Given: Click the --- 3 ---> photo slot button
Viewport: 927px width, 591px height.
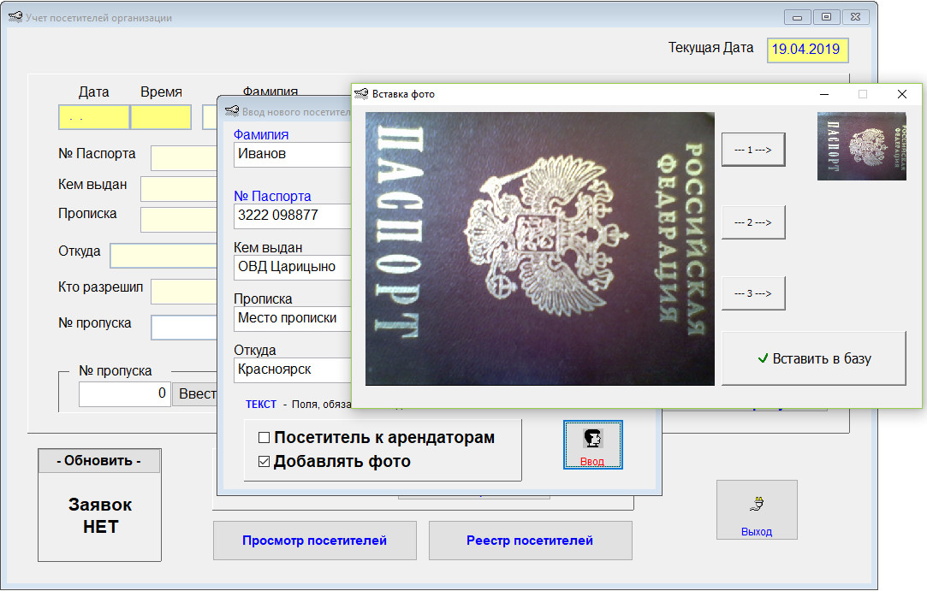Looking at the screenshot, I should [x=753, y=293].
